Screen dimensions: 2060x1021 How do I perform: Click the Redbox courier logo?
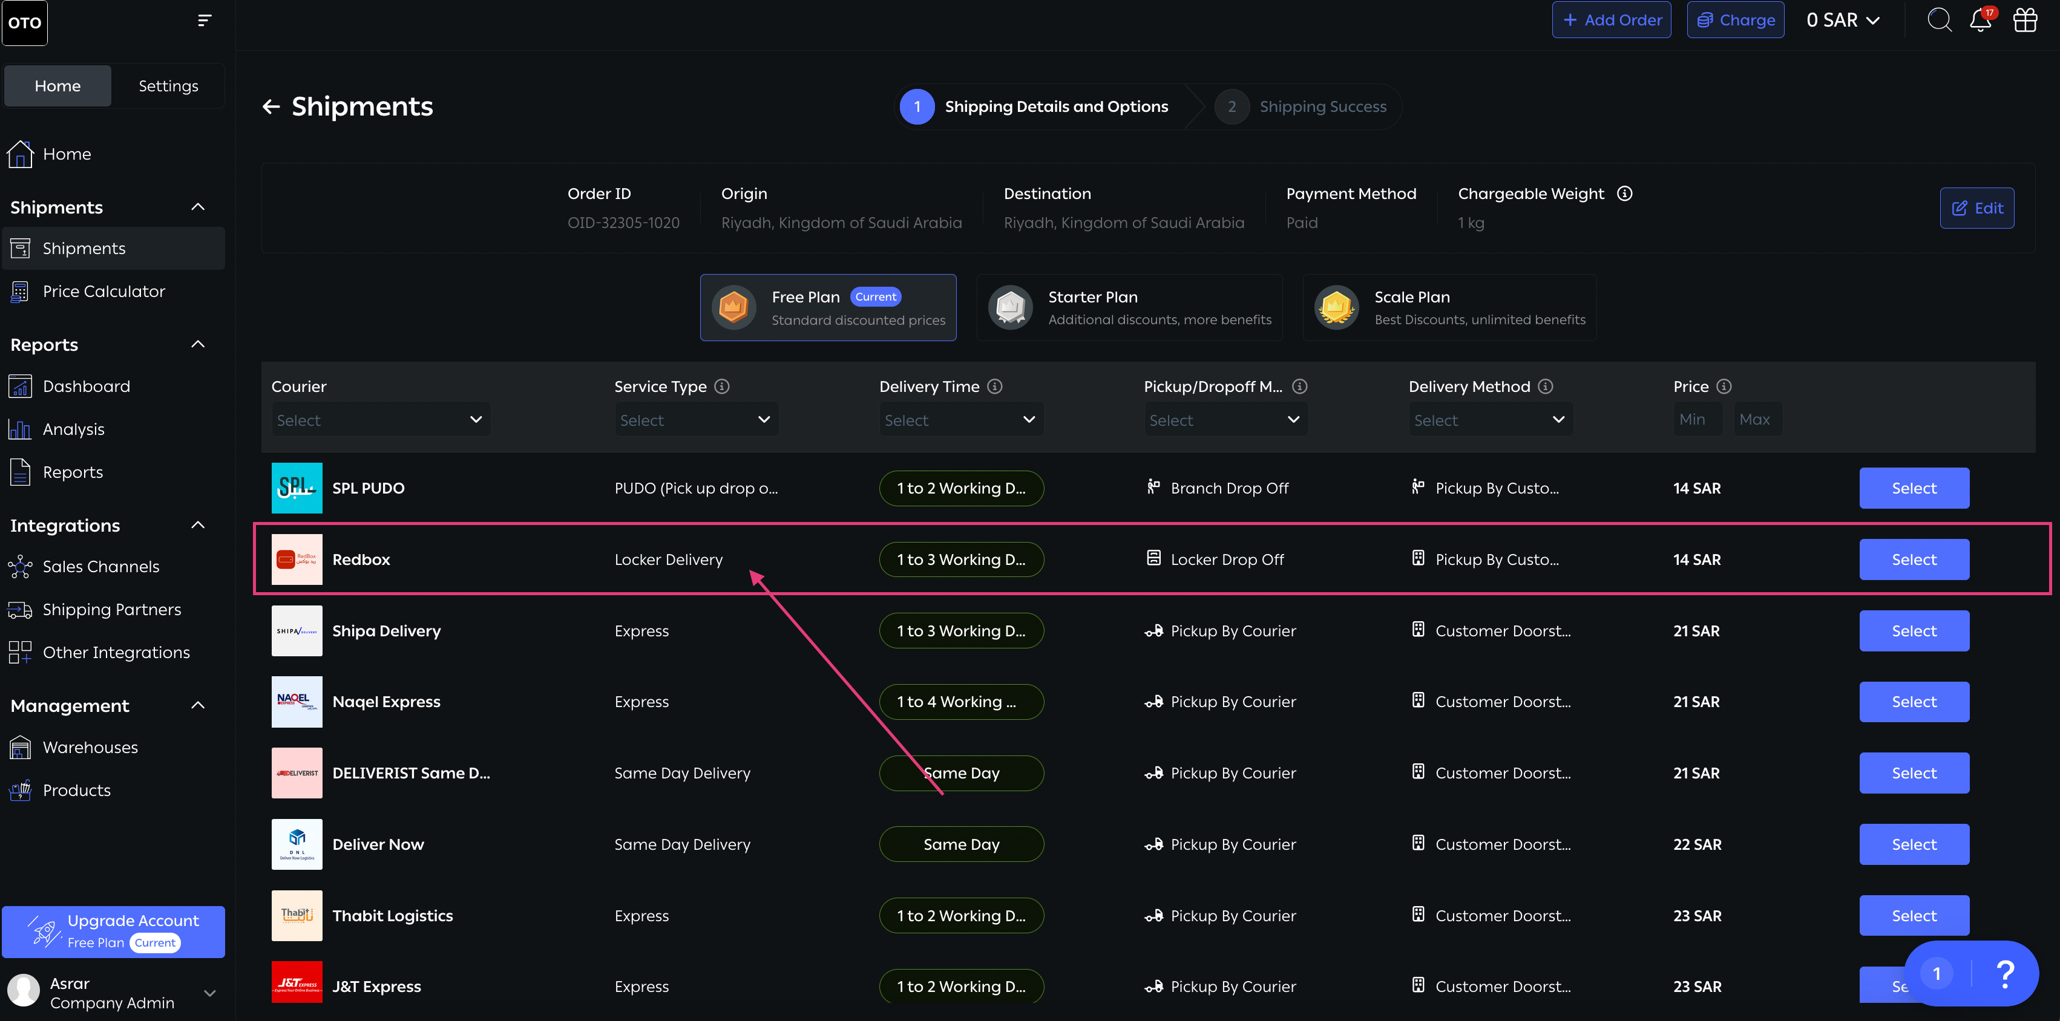[297, 559]
